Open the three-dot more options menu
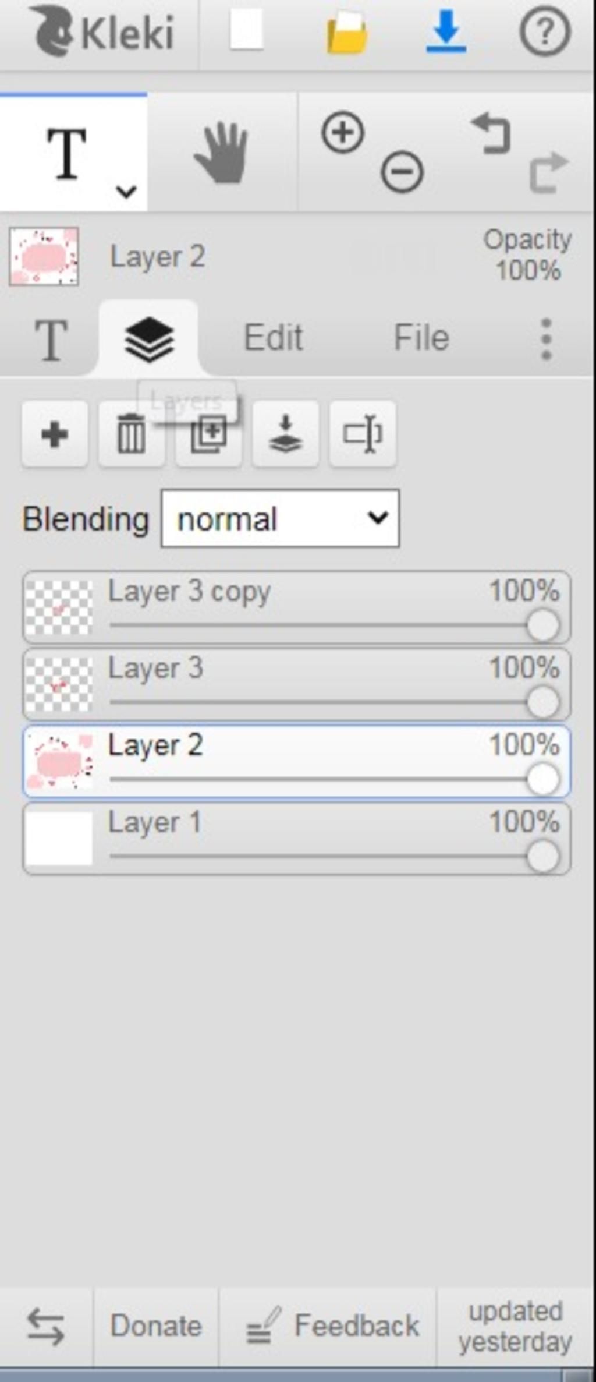 click(546, 339)
